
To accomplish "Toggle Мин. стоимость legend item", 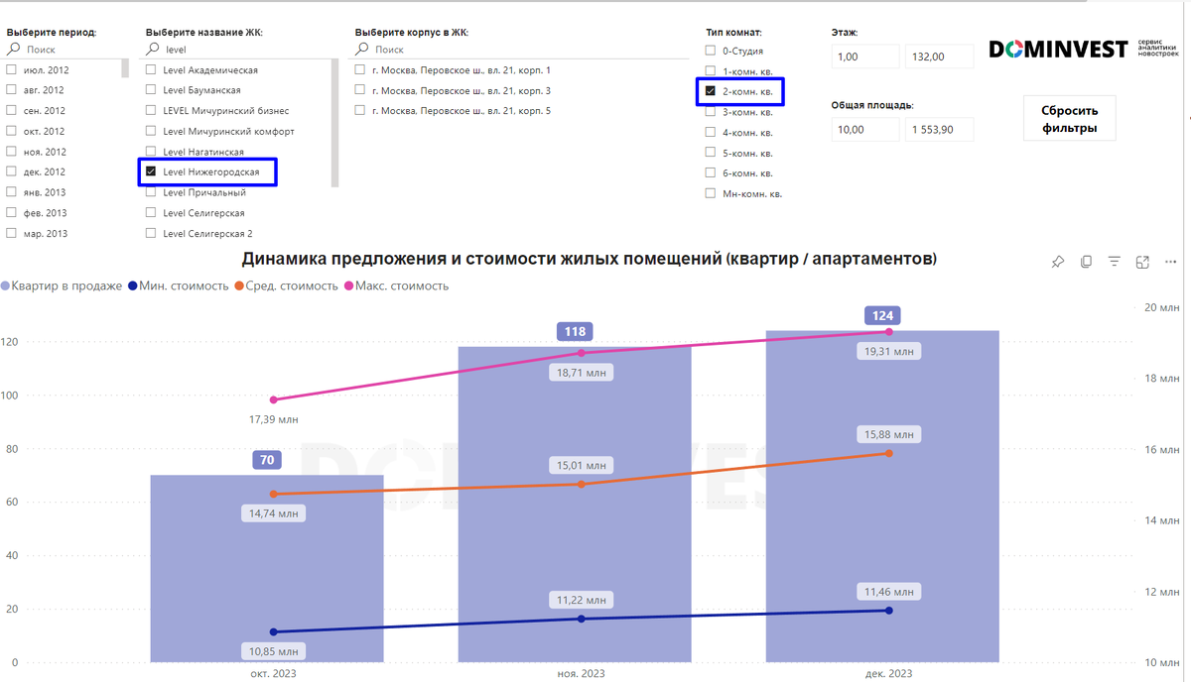I will coord(179,285).
